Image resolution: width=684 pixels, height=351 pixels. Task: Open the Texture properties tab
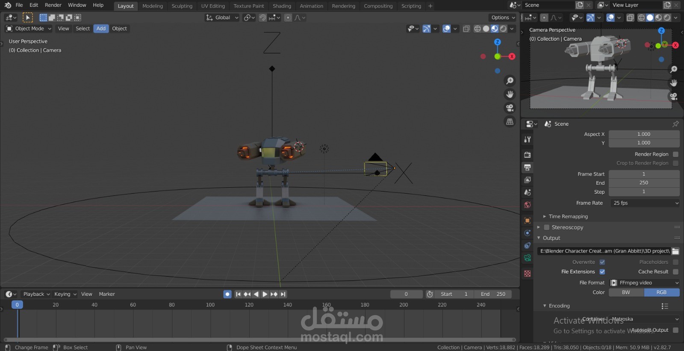528,274
